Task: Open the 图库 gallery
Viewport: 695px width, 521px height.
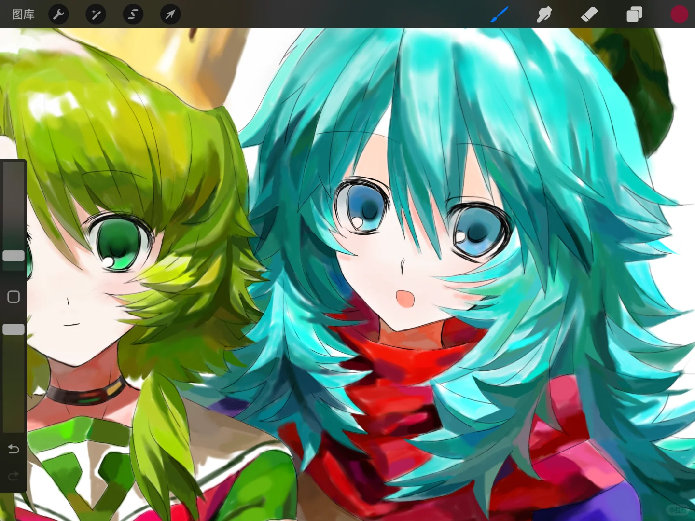Action: tap(23, 14)
